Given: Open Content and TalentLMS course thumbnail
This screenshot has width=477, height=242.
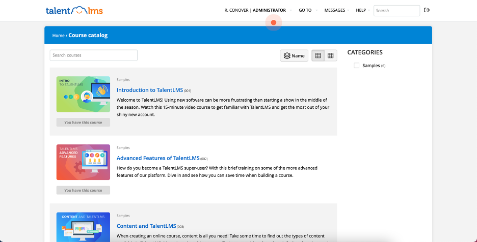Looking at the screenshot, I should [x=83, y=227].
